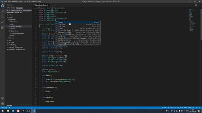Open the Manage gear icon
Image resolution: width=202 pixels, height=113 pixels.
pos(3,104)
